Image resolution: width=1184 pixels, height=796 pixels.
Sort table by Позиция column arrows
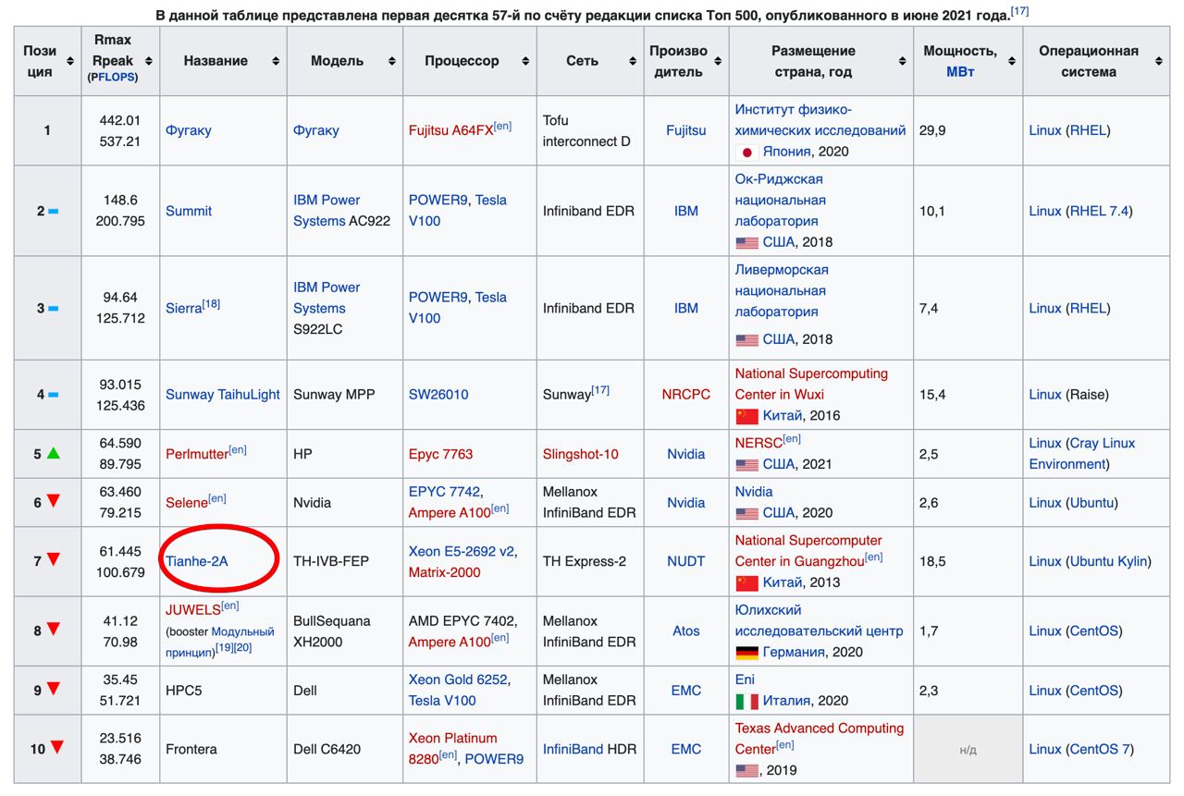[x=71, y=61]
